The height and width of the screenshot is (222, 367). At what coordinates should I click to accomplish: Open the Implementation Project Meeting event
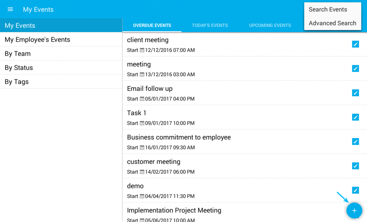pos(174,210)
